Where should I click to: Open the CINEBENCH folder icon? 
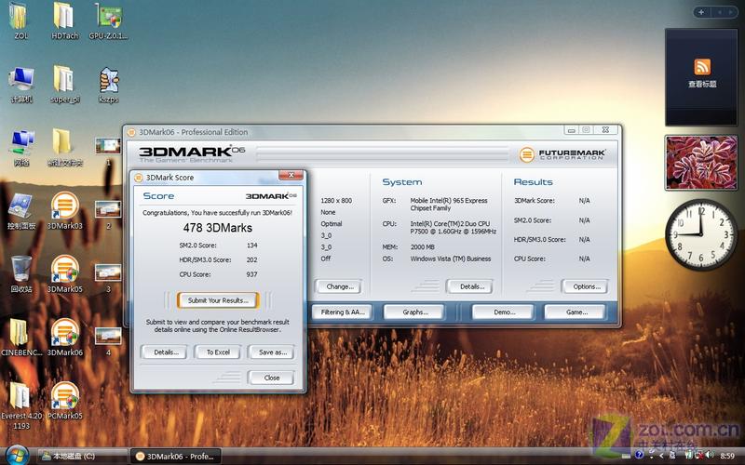[20, 338]
